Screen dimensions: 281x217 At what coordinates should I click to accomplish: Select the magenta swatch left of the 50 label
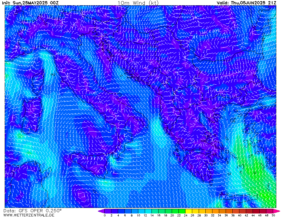click(270, 211)
